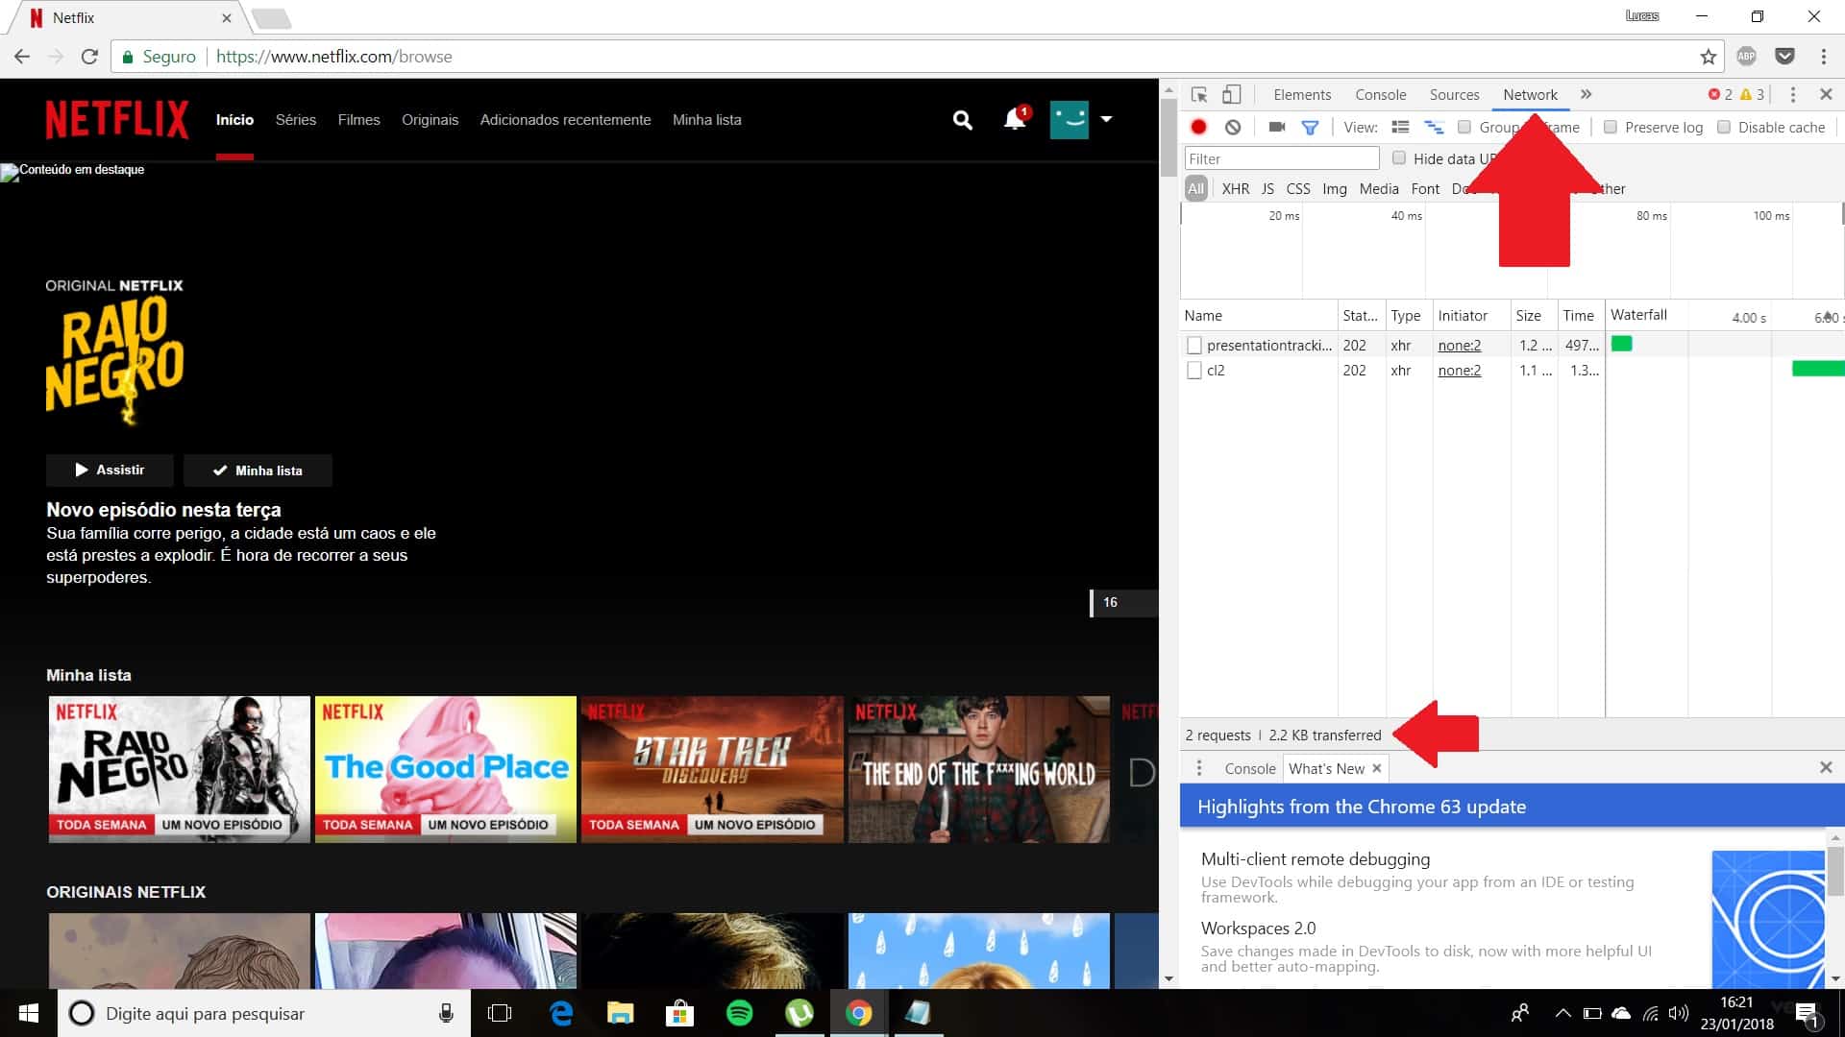Open the Raio Negro thumbnail
1845x1037 pixels.
click(180, 769)
